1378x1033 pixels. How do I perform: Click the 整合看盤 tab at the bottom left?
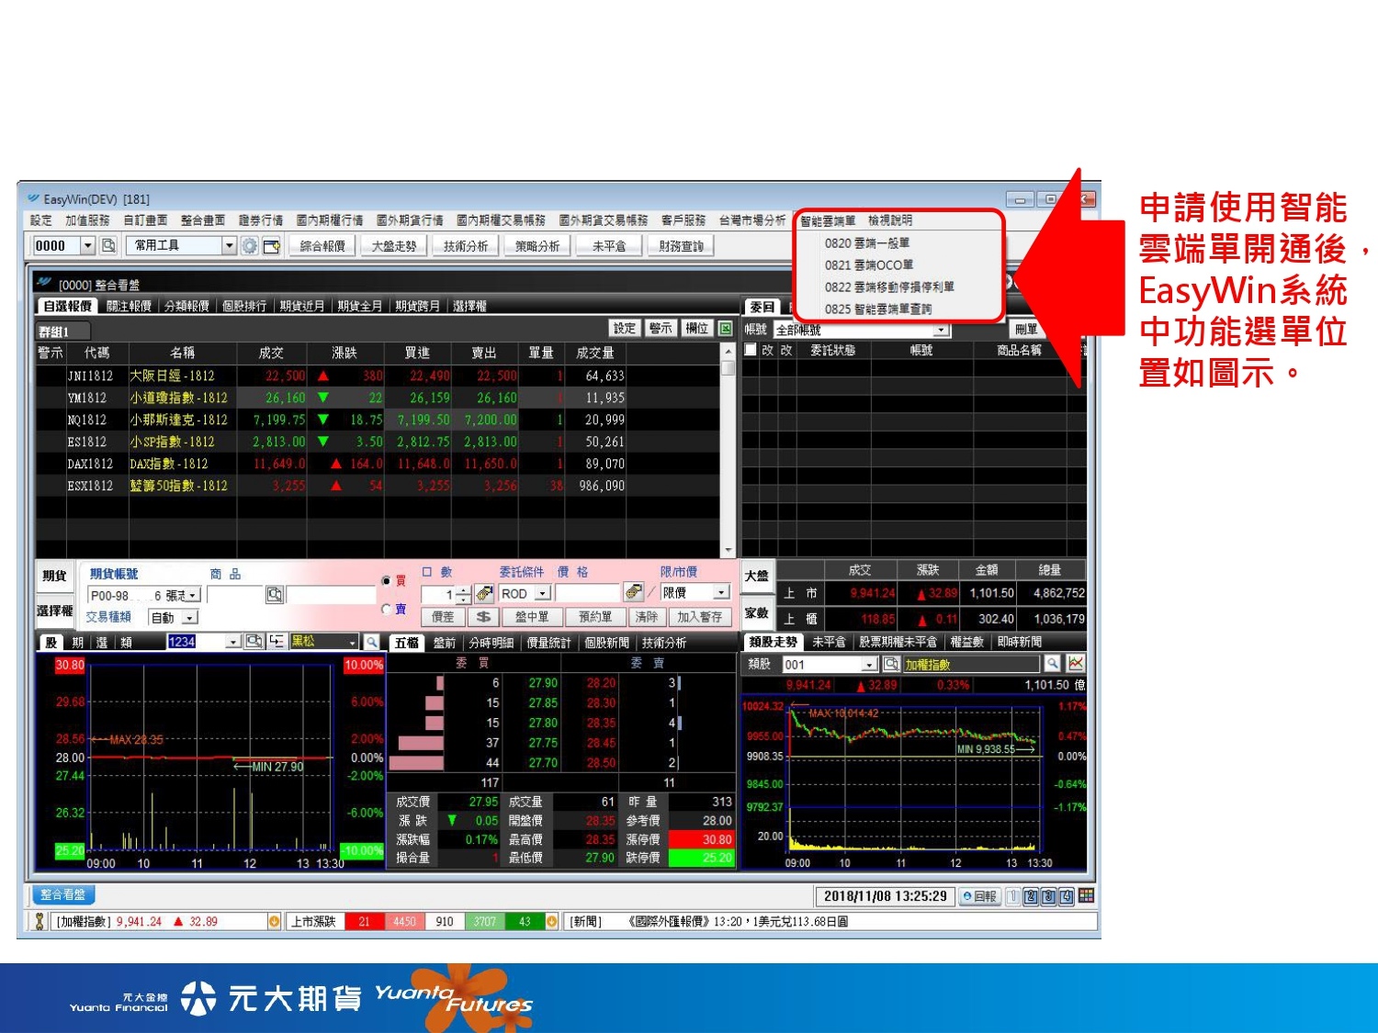click(x=63, y=894)
